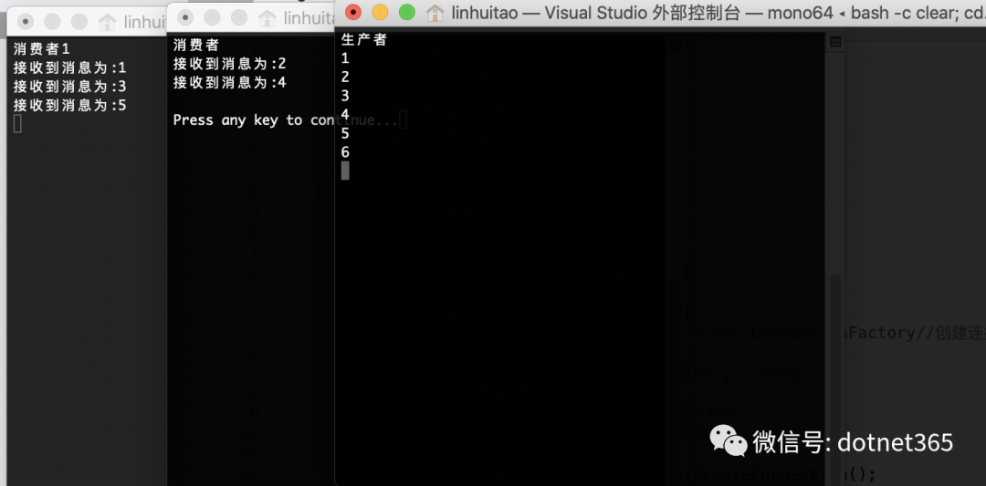
Task: Click output line 6 in the 生产者 console
Action: [344, 152]
